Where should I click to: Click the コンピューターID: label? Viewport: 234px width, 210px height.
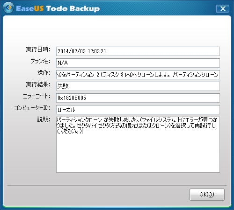[32, 108]
